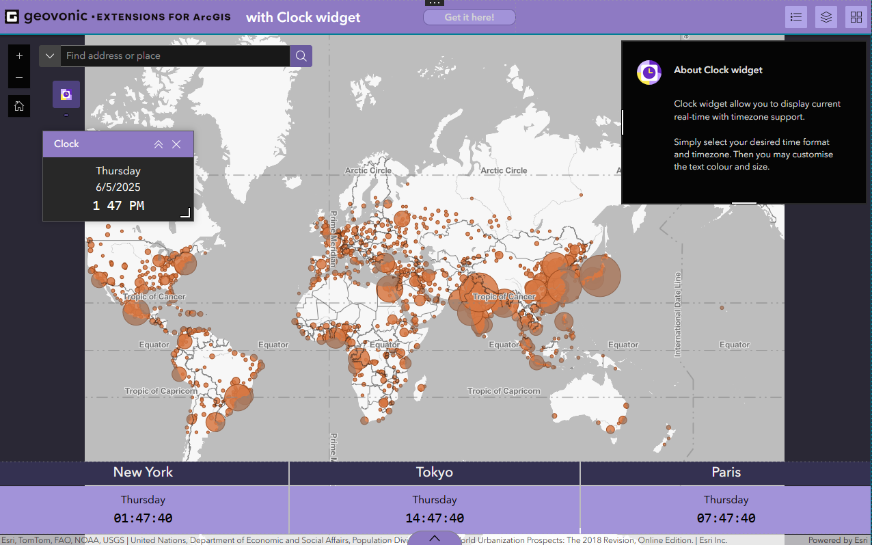Click the 1 47 PM clock time

tap(118, 205)
